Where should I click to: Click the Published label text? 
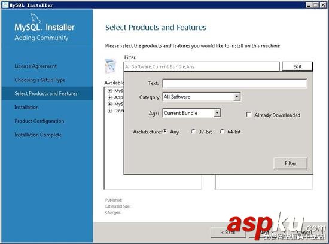113,200
